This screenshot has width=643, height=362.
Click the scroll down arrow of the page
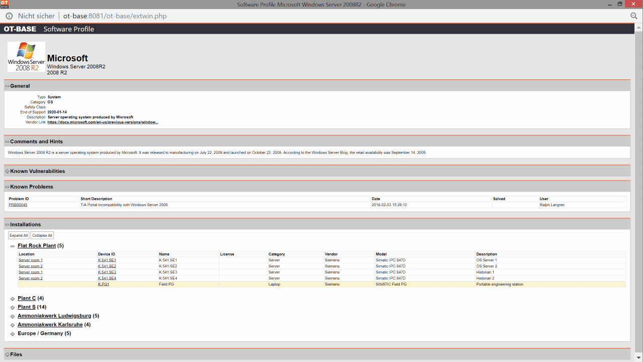pyautogui.click(x=638, y=358)
